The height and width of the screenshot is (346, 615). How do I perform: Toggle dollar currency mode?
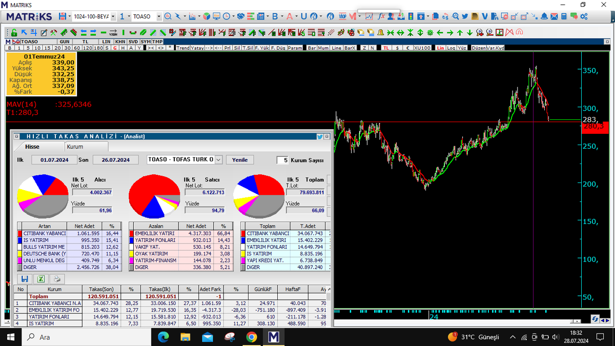pos(397,48)
